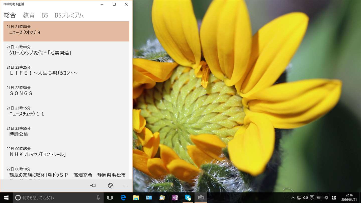Select the ニュースウオッチ9 program row
Screen dimensions: 361x203
pyautogui.click(x=66, y=31)
